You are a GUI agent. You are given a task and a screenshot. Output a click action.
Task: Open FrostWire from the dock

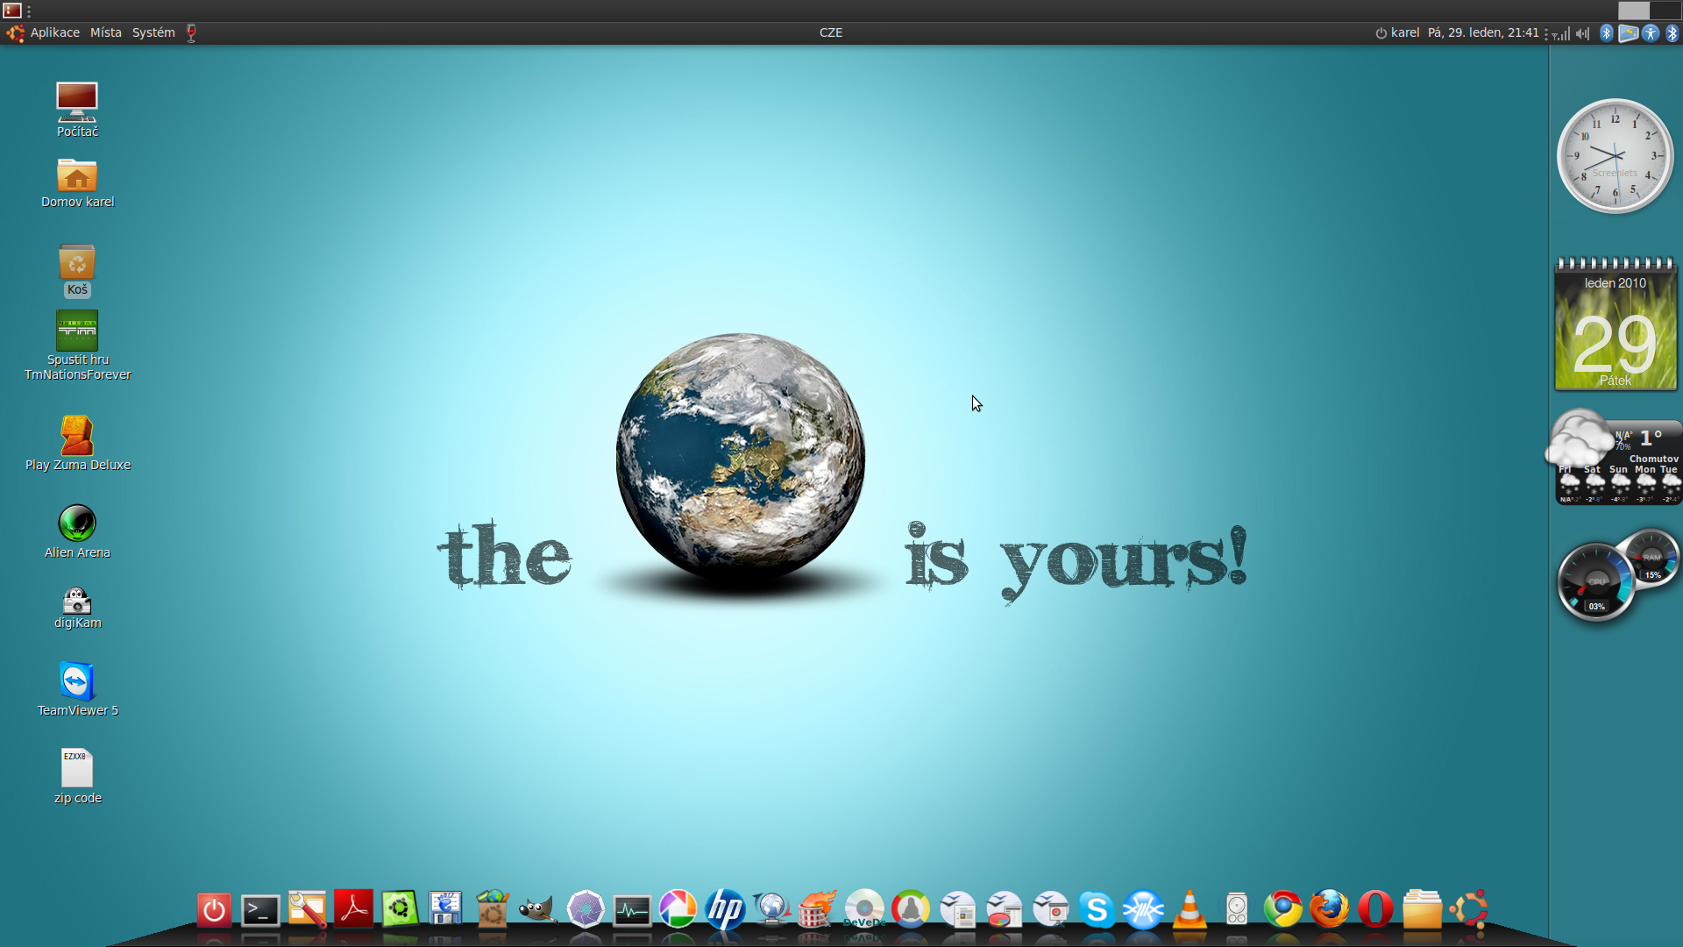(x=1143, y=909)
